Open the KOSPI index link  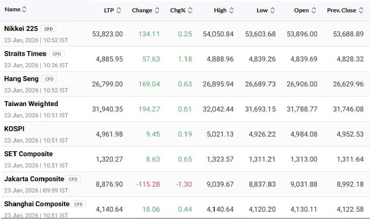(14, 129)
